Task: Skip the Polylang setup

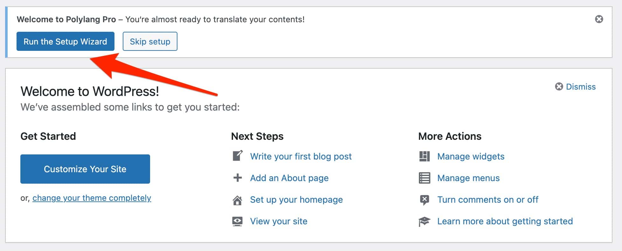Action: point(150,41)
